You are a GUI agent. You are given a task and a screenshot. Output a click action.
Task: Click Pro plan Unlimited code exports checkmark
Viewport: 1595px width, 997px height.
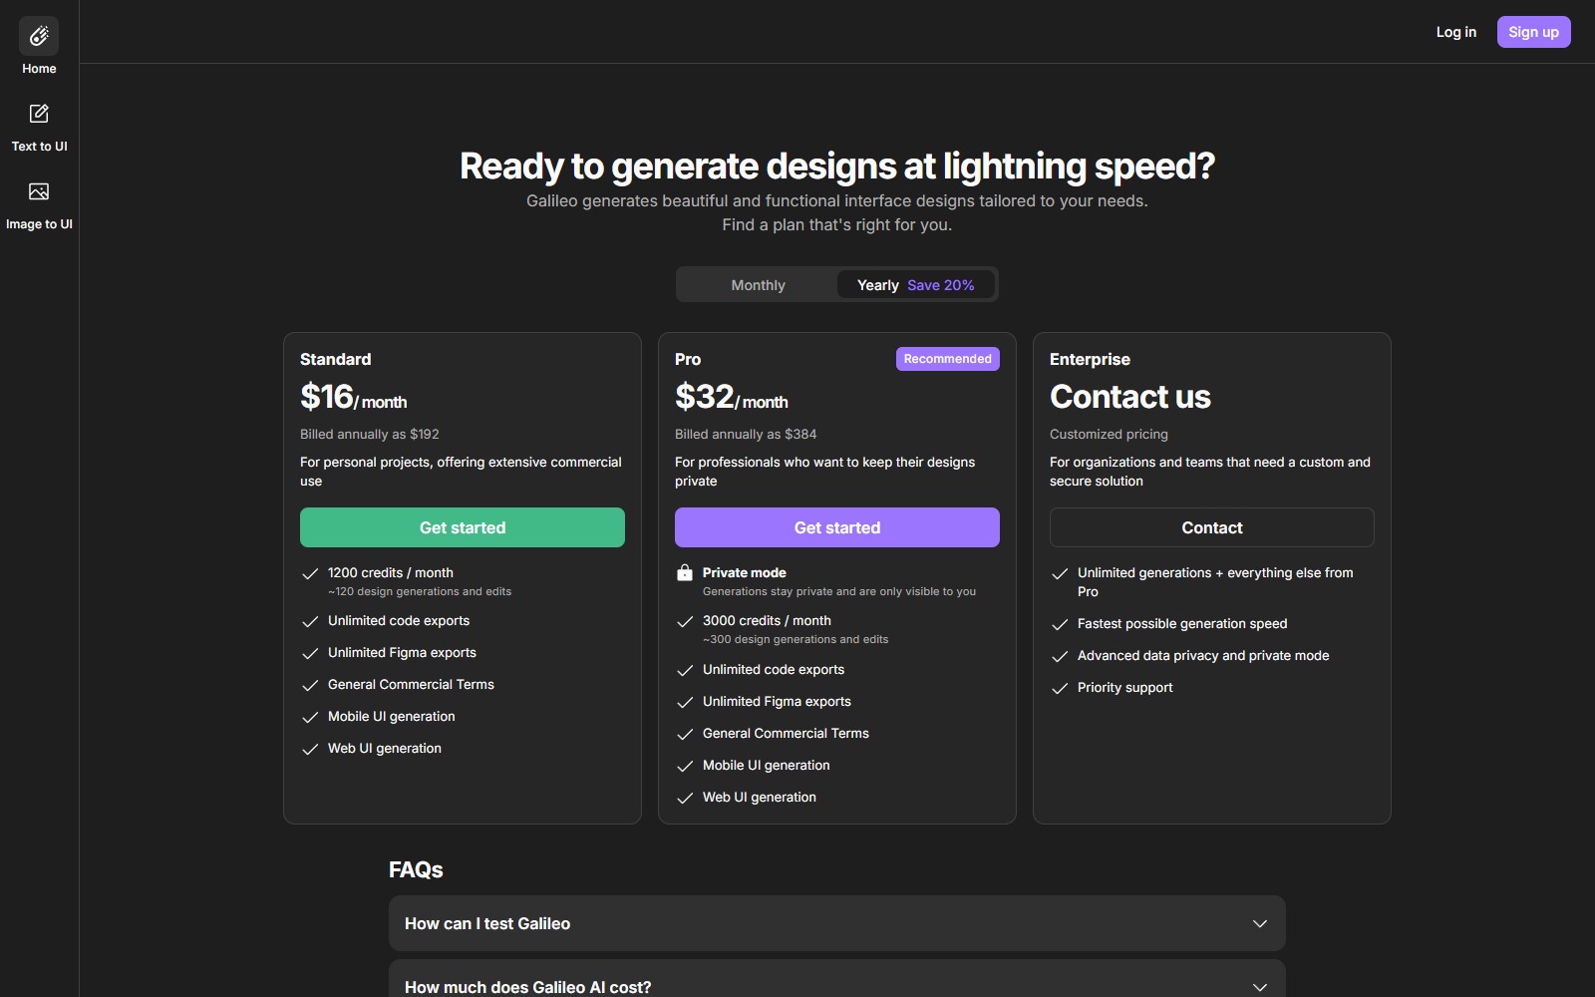coord(685,671)
